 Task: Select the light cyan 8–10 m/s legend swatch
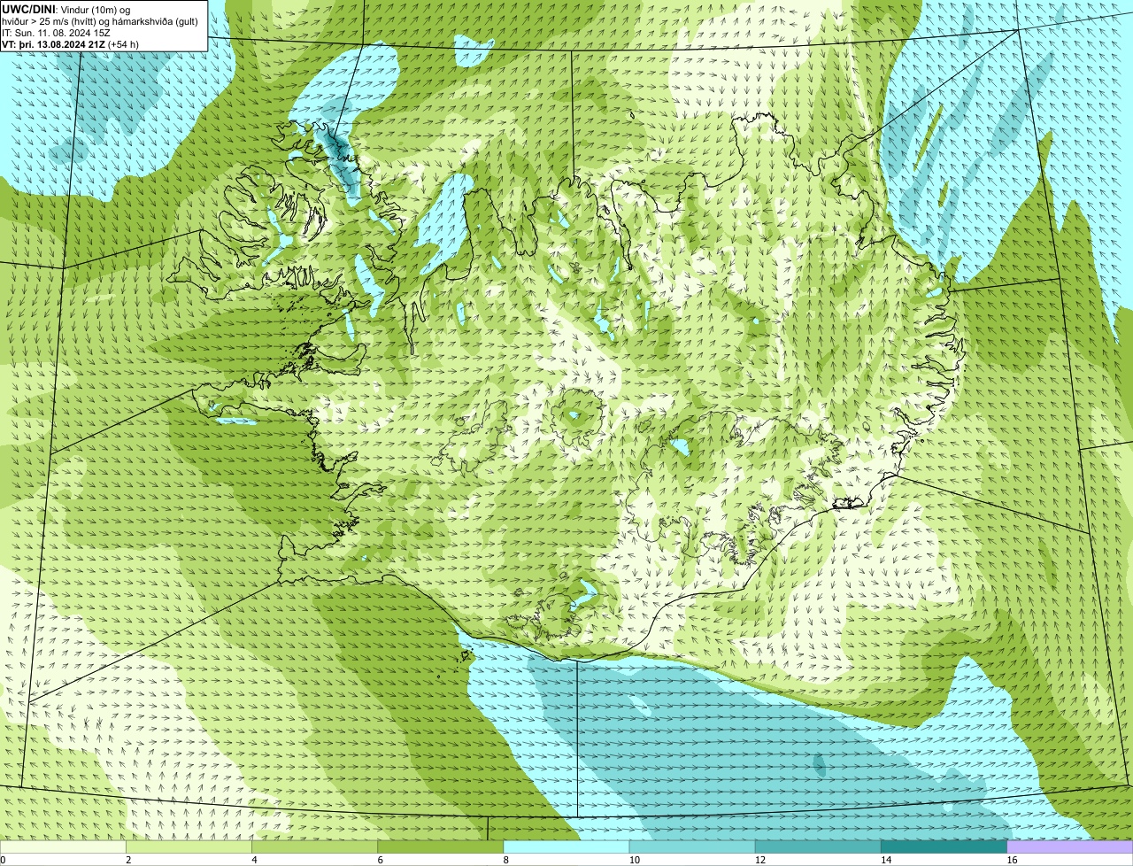pyautogui.click(x=566, y=847)
